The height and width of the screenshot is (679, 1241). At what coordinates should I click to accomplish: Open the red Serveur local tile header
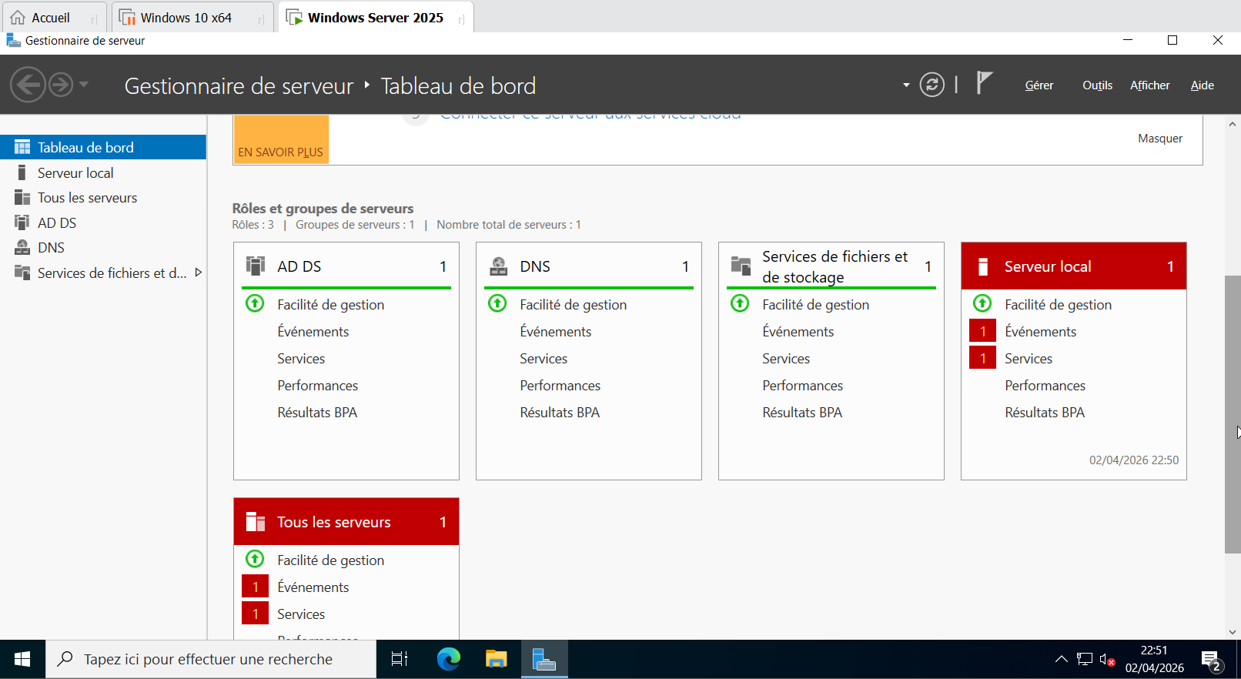pyautogui.click(x=1073, y=266)
